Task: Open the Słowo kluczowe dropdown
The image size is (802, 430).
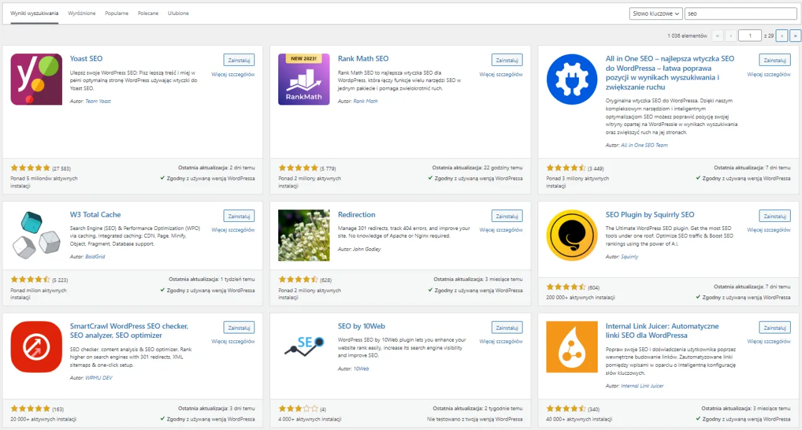Action: (655, 13)
